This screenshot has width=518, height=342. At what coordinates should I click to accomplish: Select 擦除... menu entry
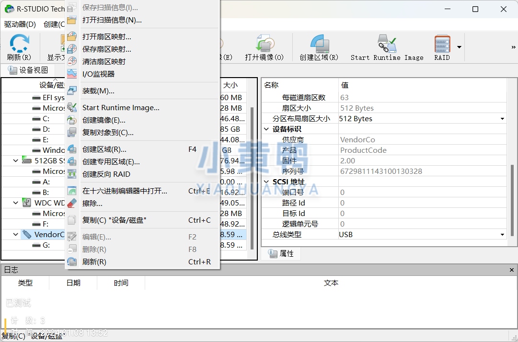[143, 204]
